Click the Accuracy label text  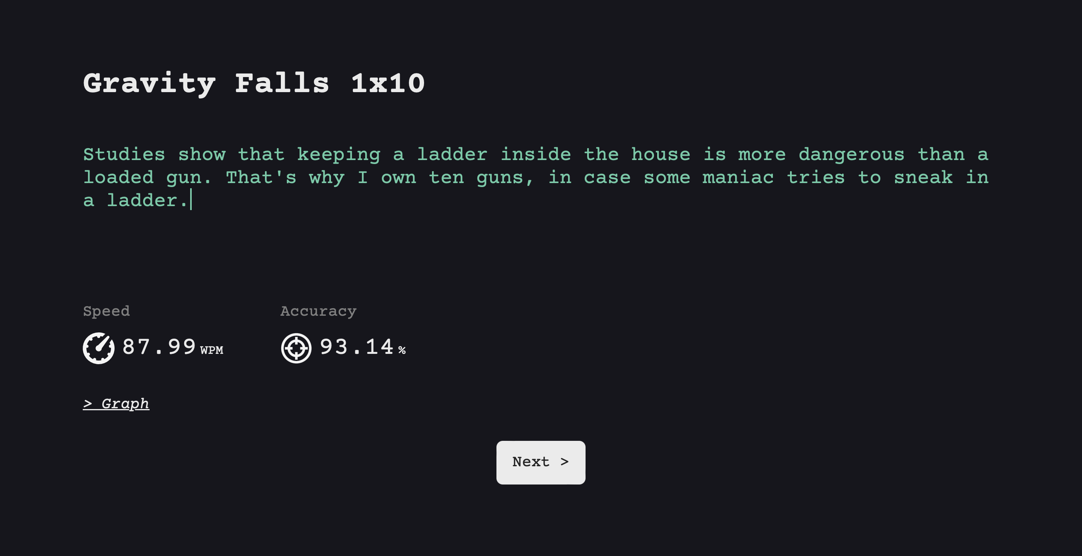click(x=319, y=311)
